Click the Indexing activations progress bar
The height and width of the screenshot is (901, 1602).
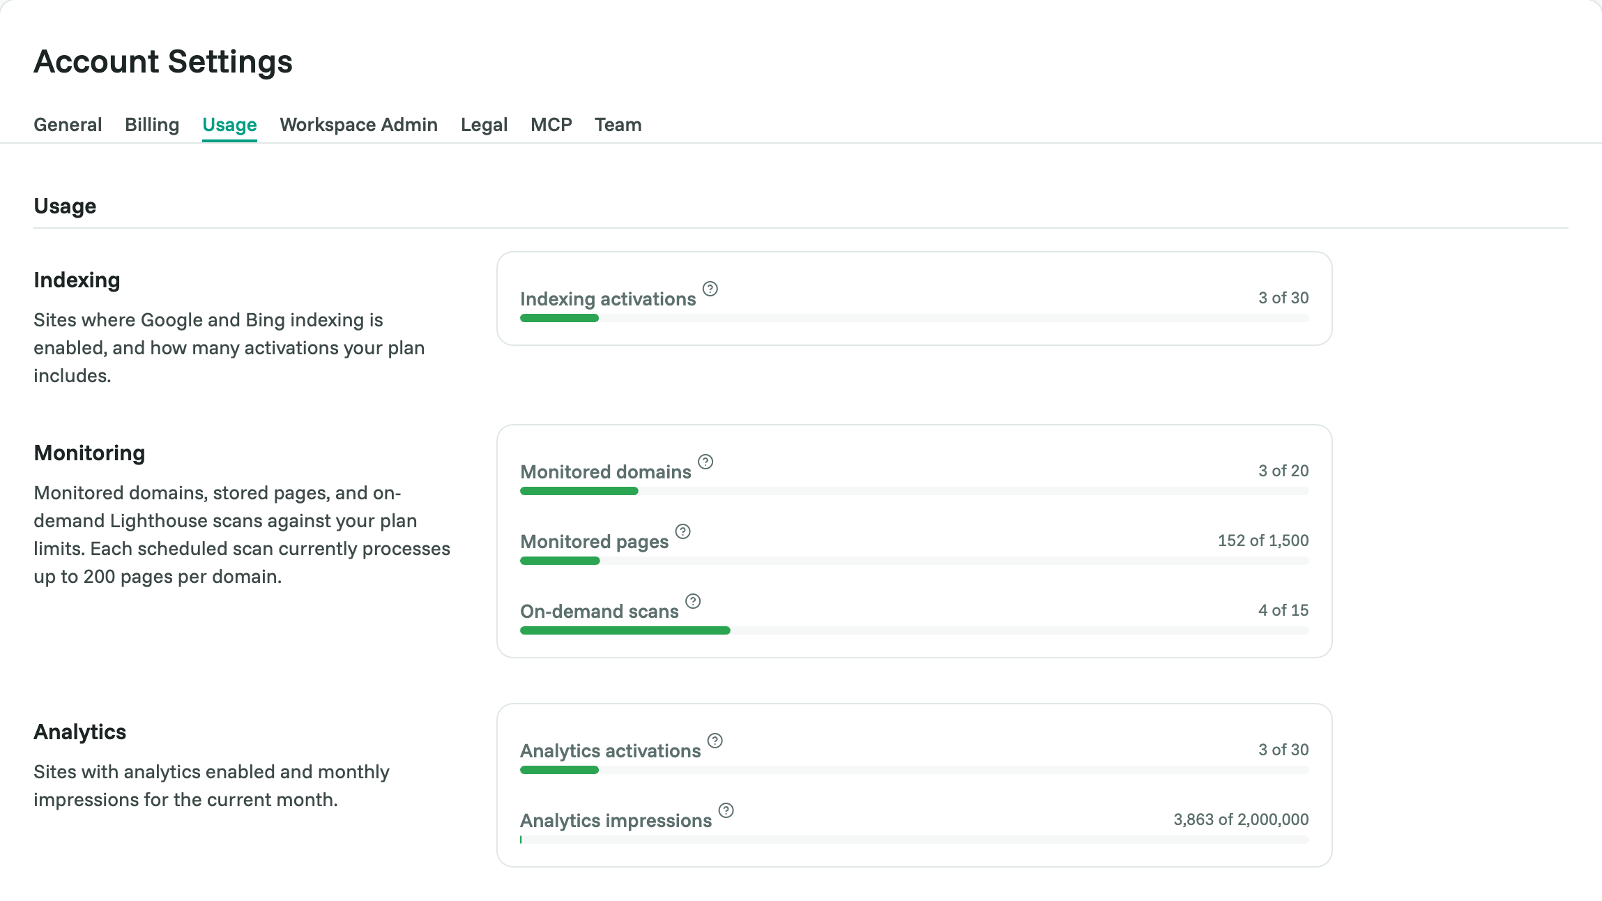pos(914,318)
